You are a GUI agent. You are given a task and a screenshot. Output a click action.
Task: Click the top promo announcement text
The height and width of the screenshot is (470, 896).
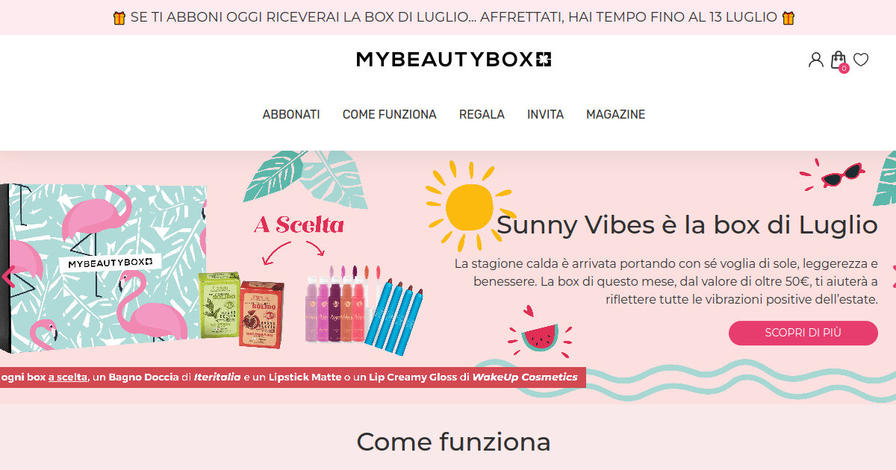pyautogui.click(x=454, y=17)
